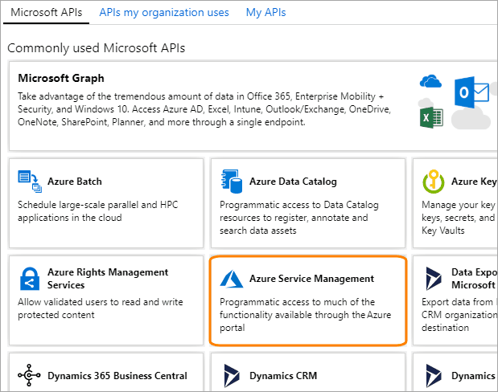
Task: Click the Azure Batch icon
Action: [29, 182]
